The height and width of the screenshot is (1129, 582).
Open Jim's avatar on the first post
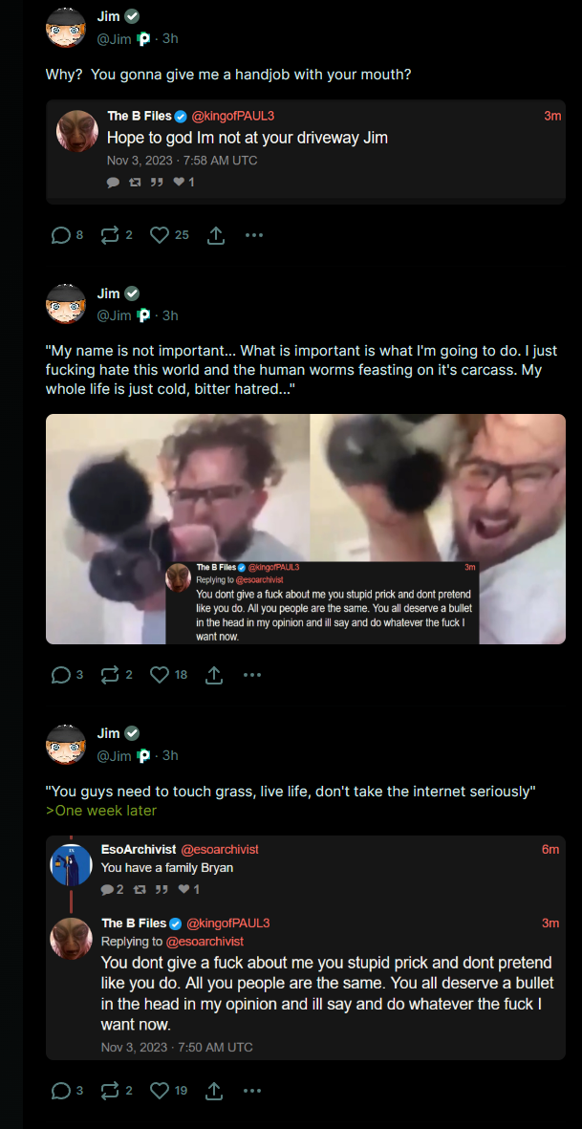click(66, 28)
